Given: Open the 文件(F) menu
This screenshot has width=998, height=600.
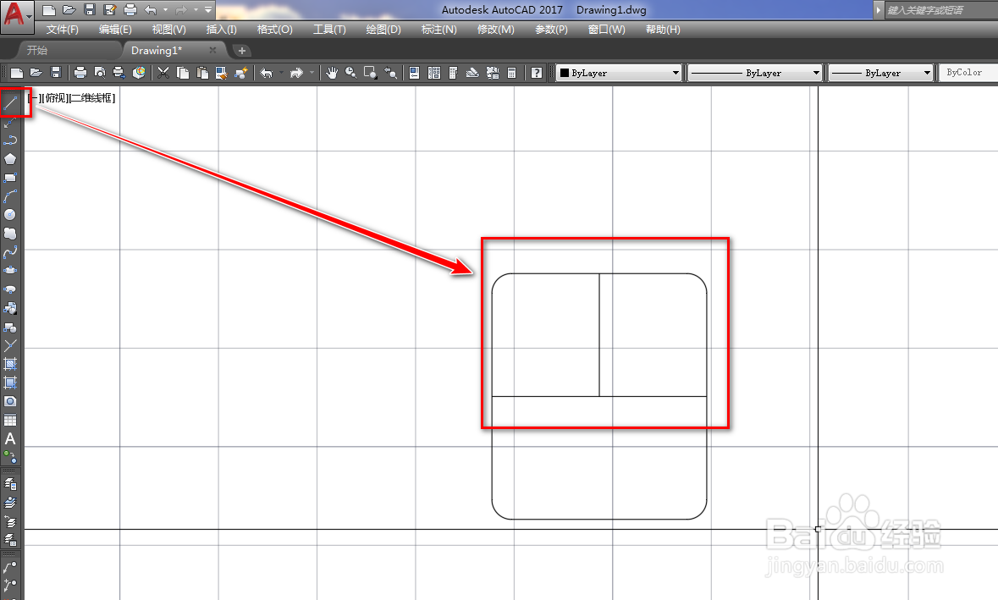Looking at the screenshot, I should [63, 30].
